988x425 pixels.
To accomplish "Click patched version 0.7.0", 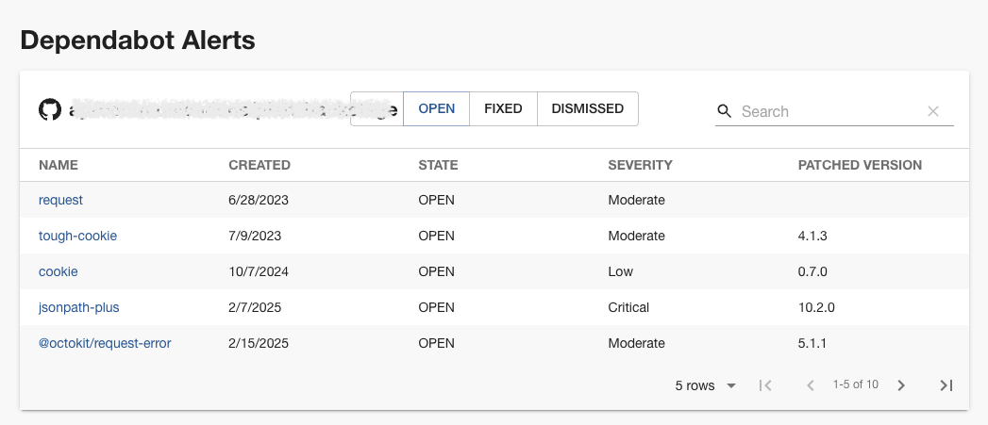I will point(812,272).
